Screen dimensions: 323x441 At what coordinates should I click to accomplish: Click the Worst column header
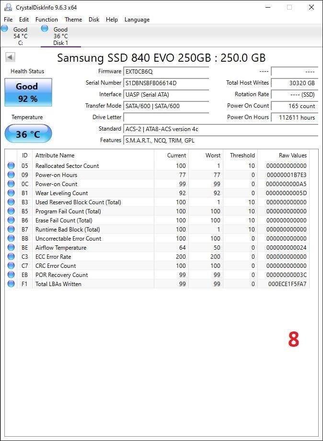tap(206, 155)
